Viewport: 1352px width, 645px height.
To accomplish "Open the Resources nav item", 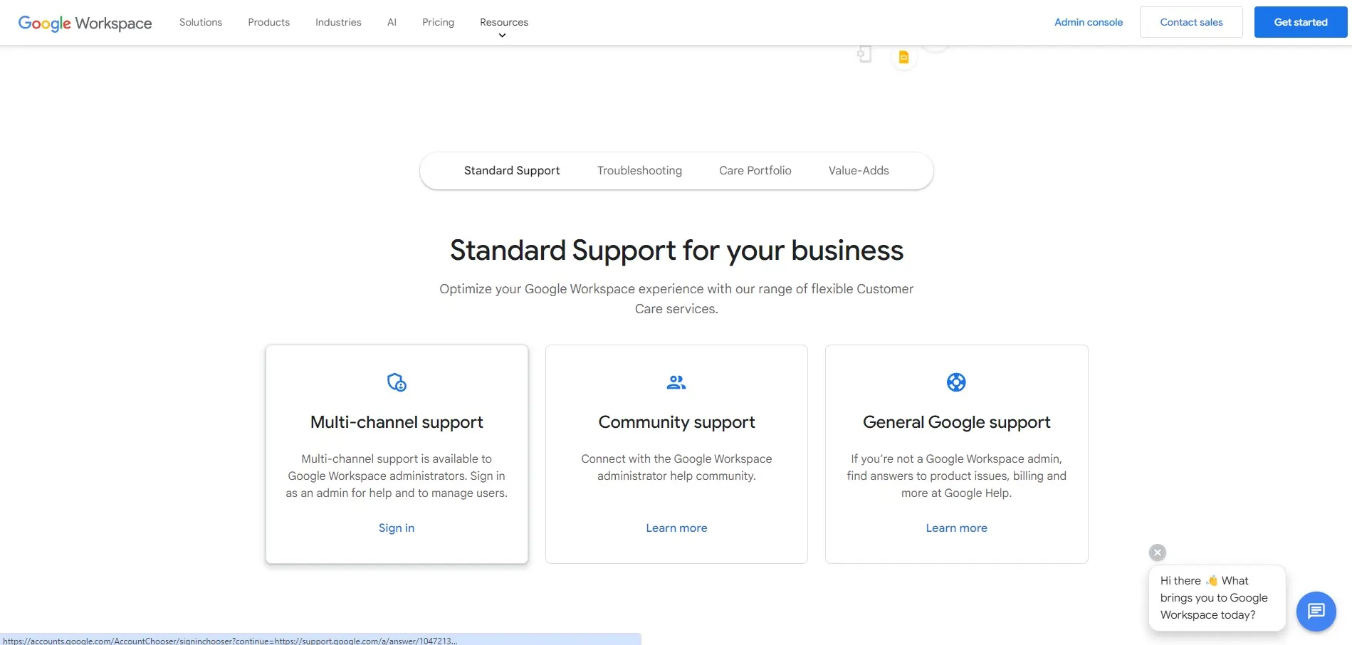I will pos(504,22).
